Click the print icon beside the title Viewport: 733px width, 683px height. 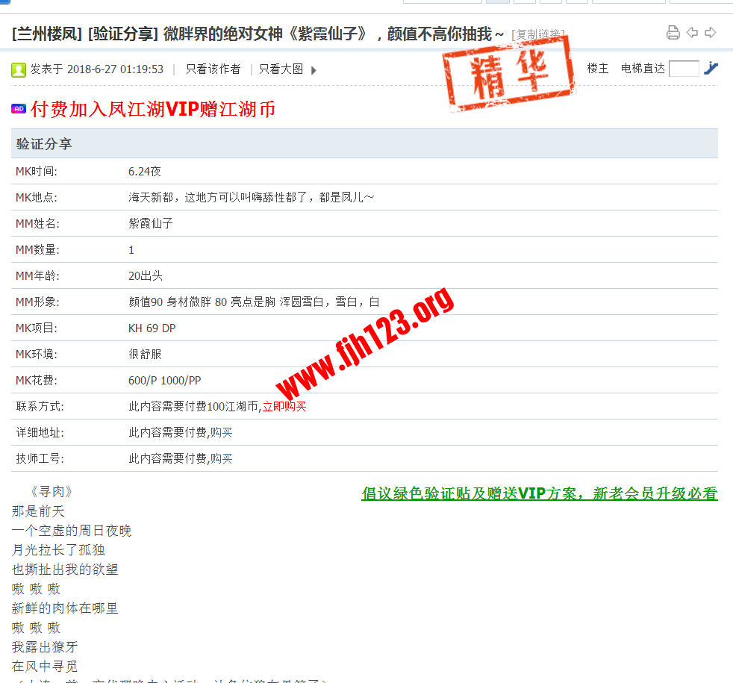coord(673,32)
